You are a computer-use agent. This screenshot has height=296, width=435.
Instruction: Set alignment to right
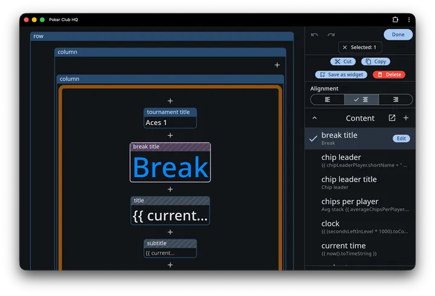point(396,99)
